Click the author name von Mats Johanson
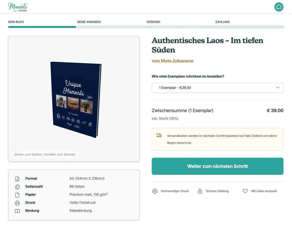This screenshot has height=227, width=292. click(x=172, y=61)
